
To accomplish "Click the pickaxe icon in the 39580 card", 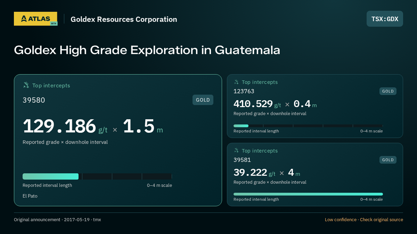I will 26,85.
